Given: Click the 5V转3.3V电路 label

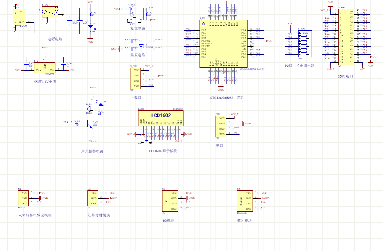Looking at the screenshot, I should (x=45, y=82).
